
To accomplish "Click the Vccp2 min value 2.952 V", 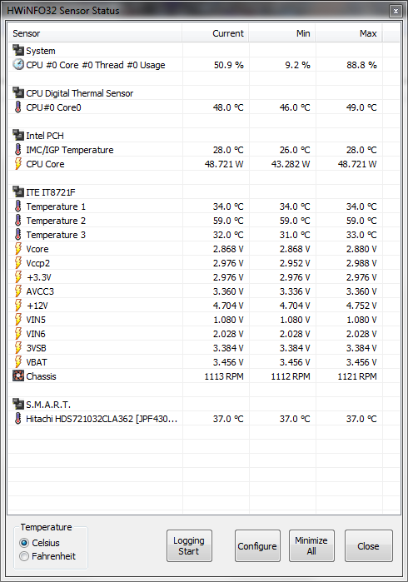I will [x=295, y=263].
